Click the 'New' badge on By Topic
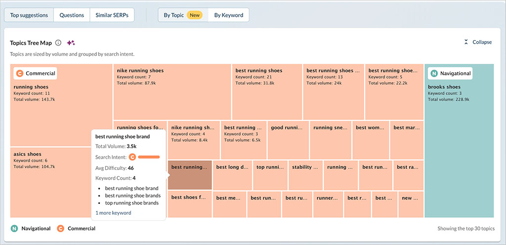Image resolution: width=506 pixels, height=245 pixels. coord(195,15)
